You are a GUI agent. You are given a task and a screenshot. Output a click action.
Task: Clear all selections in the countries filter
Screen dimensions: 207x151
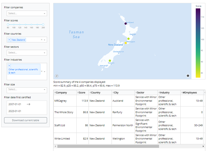click(x=41, y=40)
